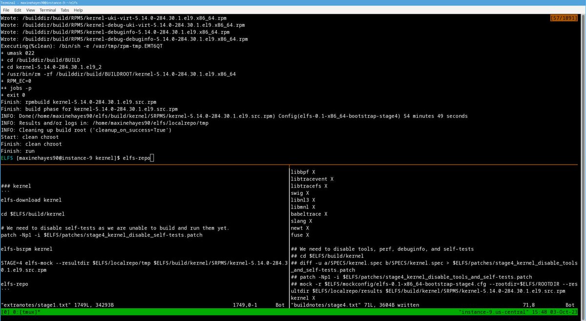Click 'Finish: rpmbuild kernel' line
Screen dimensions: 586x321
point(79,102)
